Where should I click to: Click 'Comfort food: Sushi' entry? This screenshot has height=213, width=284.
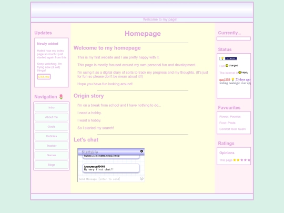tap(232, 129)
